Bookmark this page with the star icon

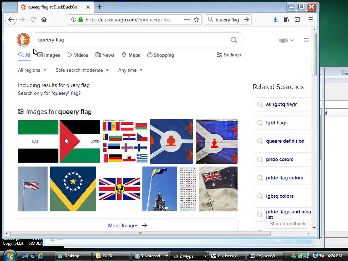(x=196, y=19)
